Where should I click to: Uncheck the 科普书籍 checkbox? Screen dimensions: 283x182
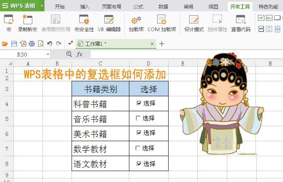click(139, 103)
